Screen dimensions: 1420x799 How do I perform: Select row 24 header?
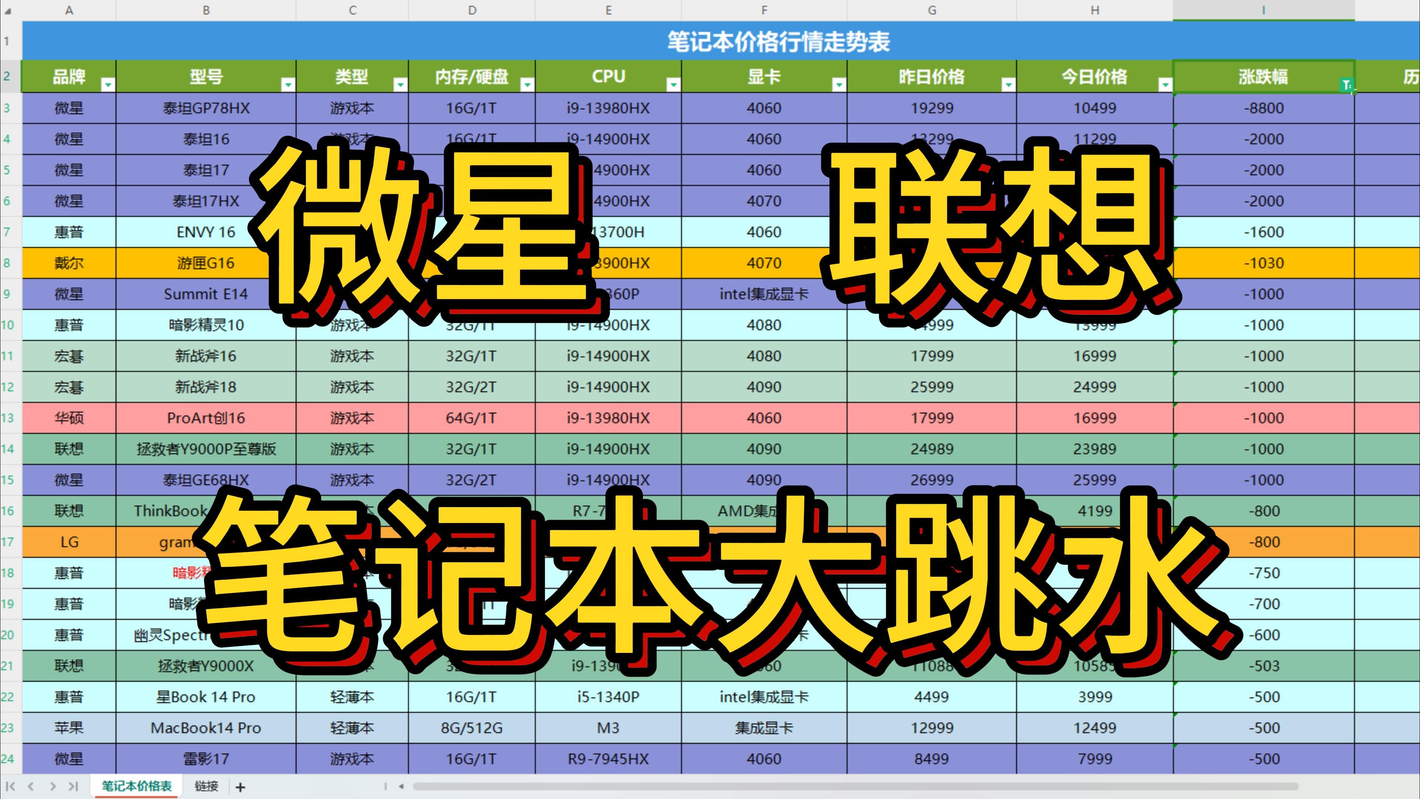pyautogui.click(x=10, y=758)
